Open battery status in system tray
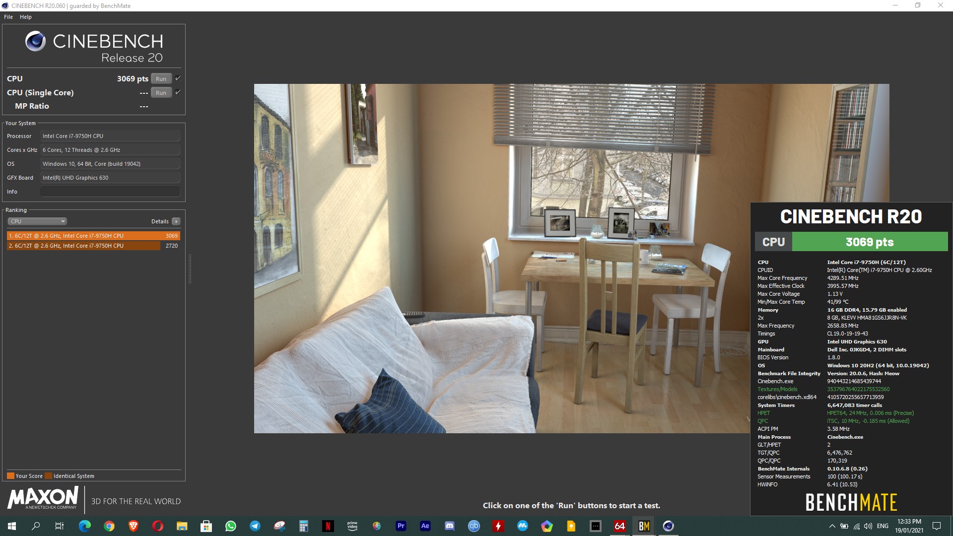The width and height of the screenshot is (953, 536). [x=844, y=526]
